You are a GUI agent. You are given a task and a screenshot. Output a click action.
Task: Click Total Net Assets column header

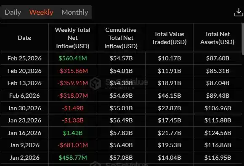[217, 38]
